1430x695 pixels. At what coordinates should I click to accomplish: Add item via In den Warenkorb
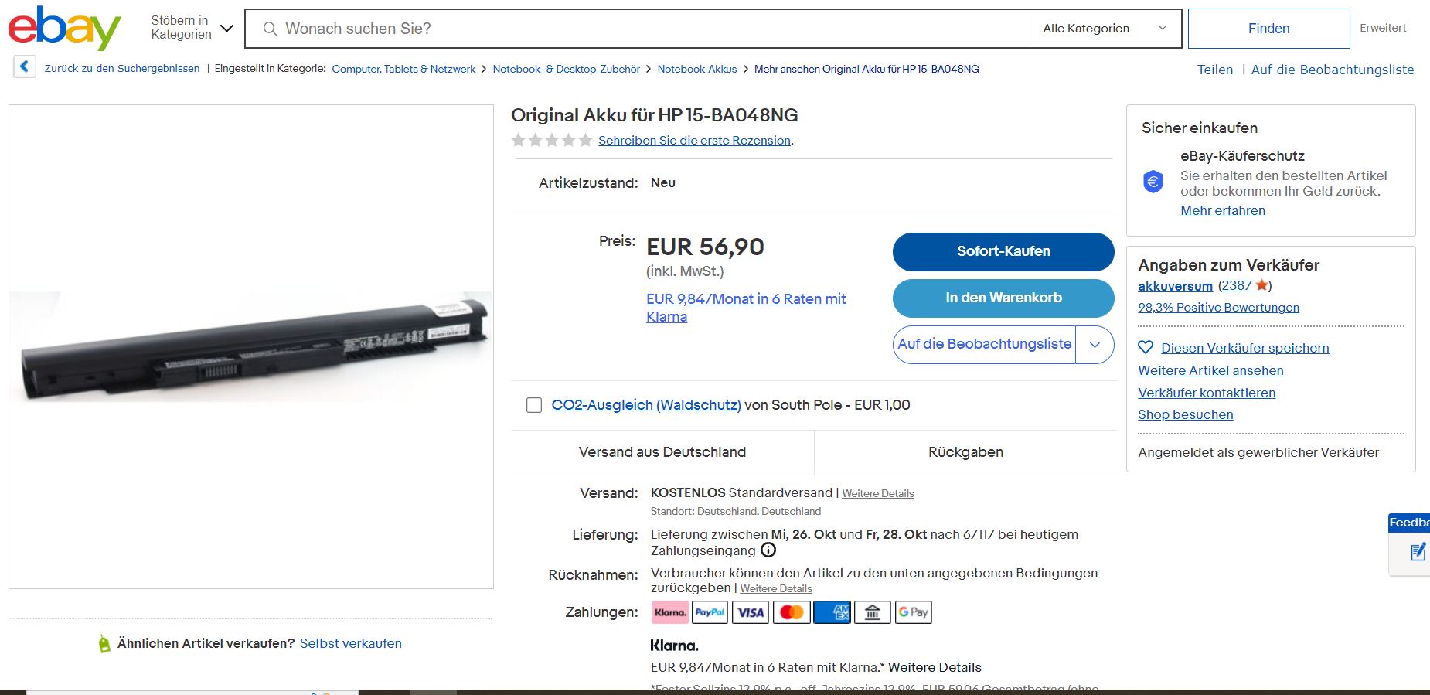(x=1003, y=298)
